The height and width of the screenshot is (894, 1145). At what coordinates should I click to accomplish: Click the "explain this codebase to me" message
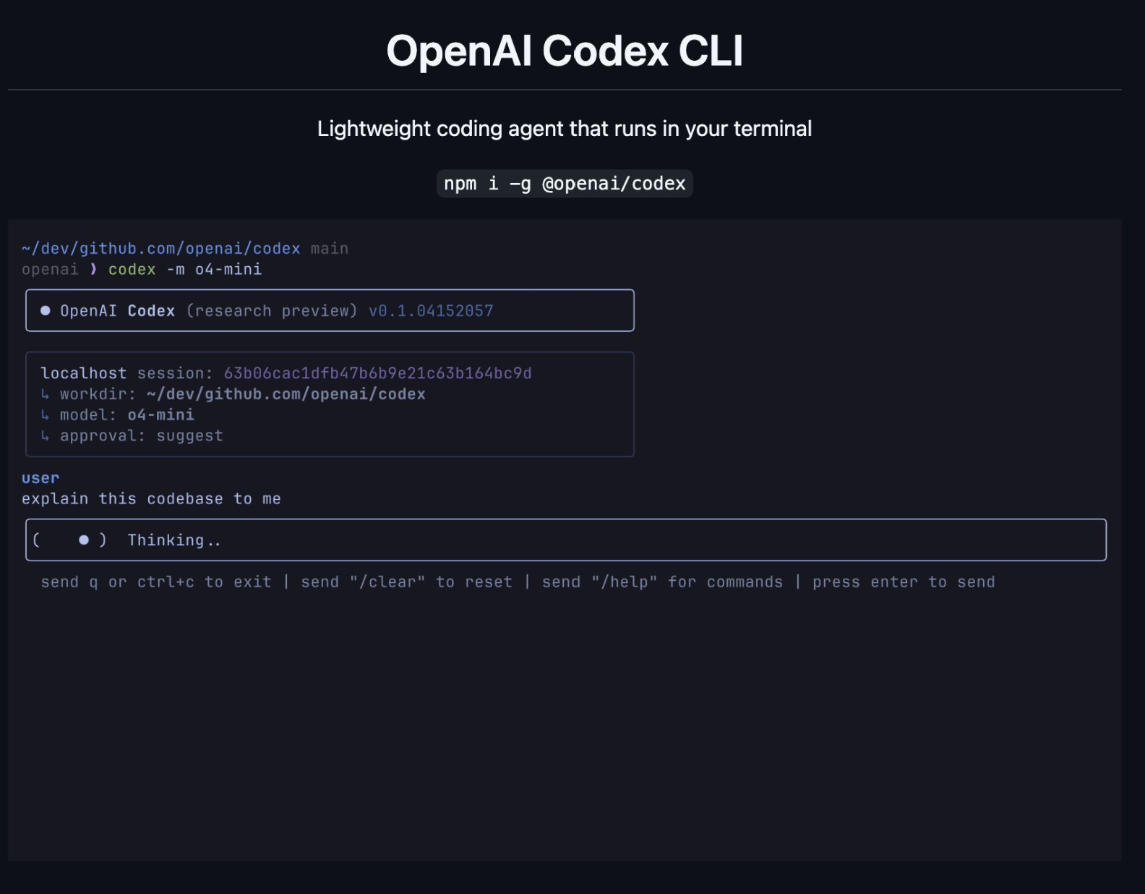click(151, 499)
